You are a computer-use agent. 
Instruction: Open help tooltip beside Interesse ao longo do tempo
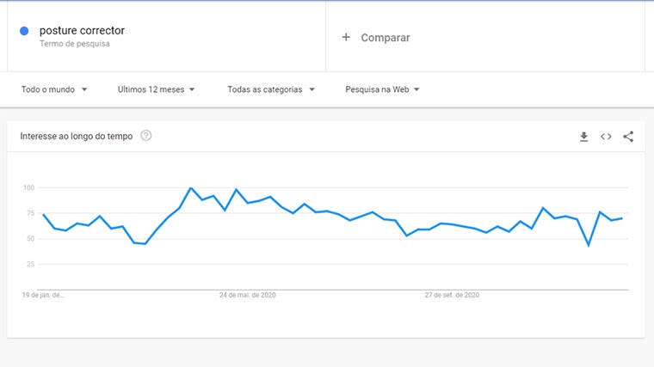146,136
